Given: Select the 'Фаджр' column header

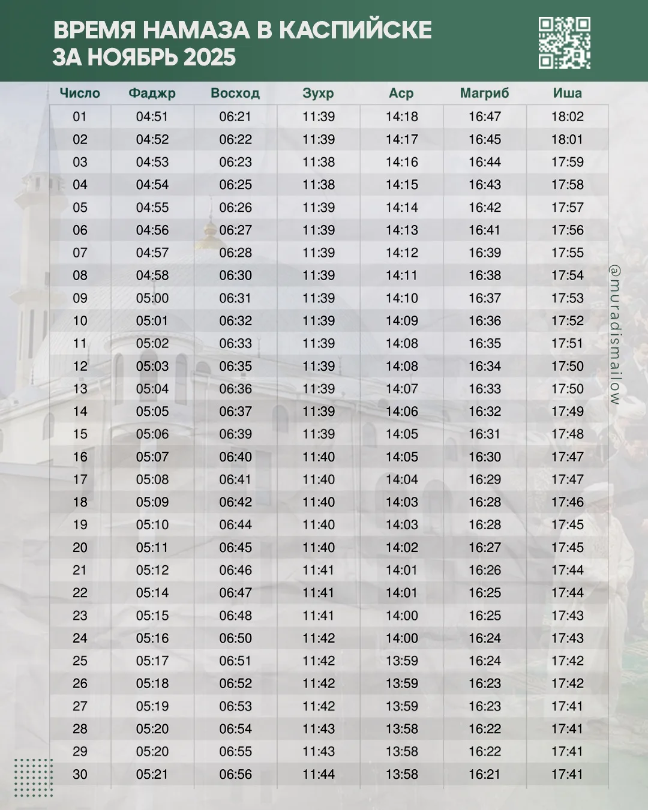Looking at the screenshot, I should point(152,94).
